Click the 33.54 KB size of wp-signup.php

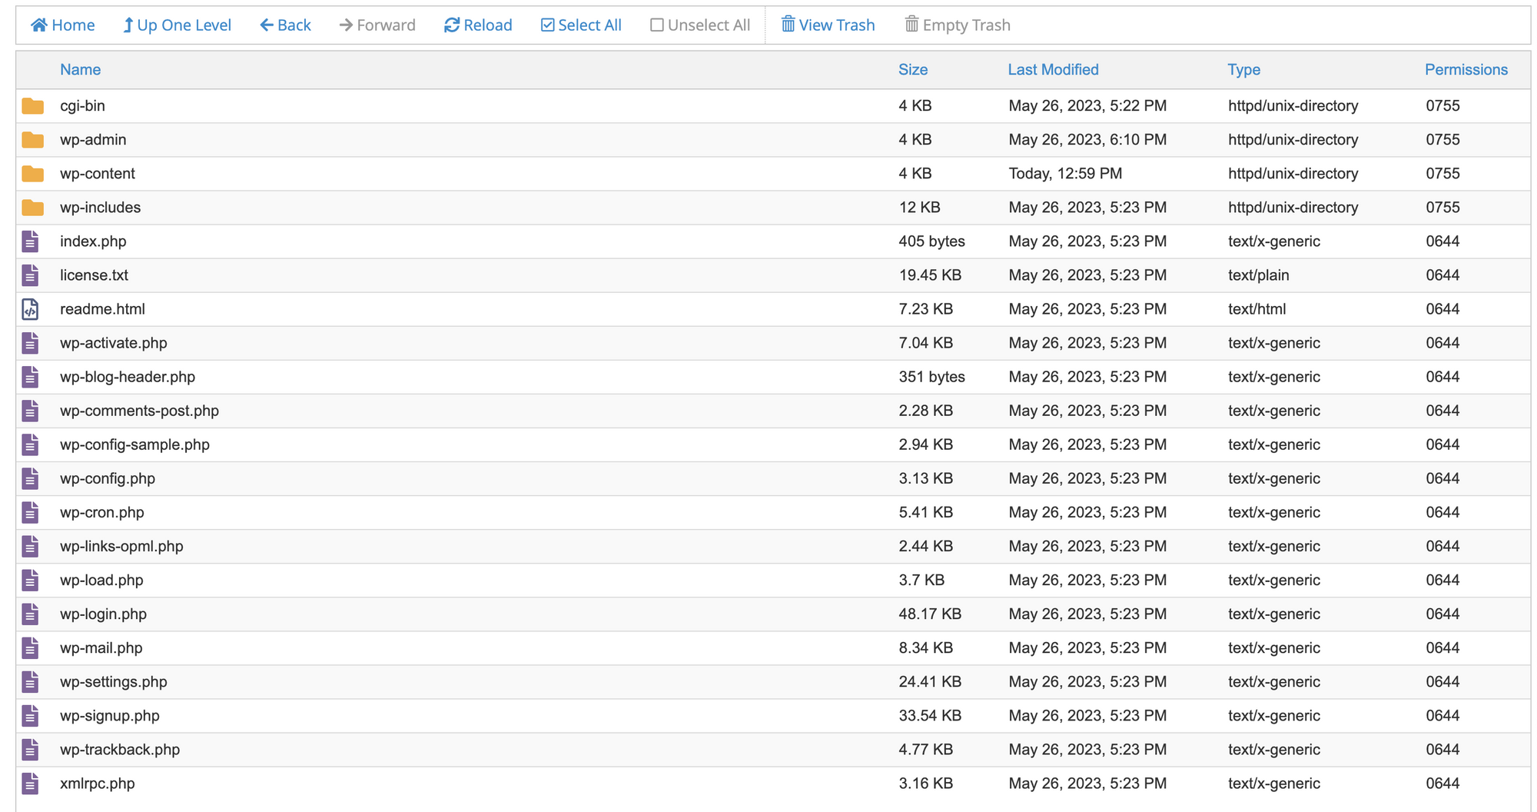pyautogui.click(x=930, y=715)
